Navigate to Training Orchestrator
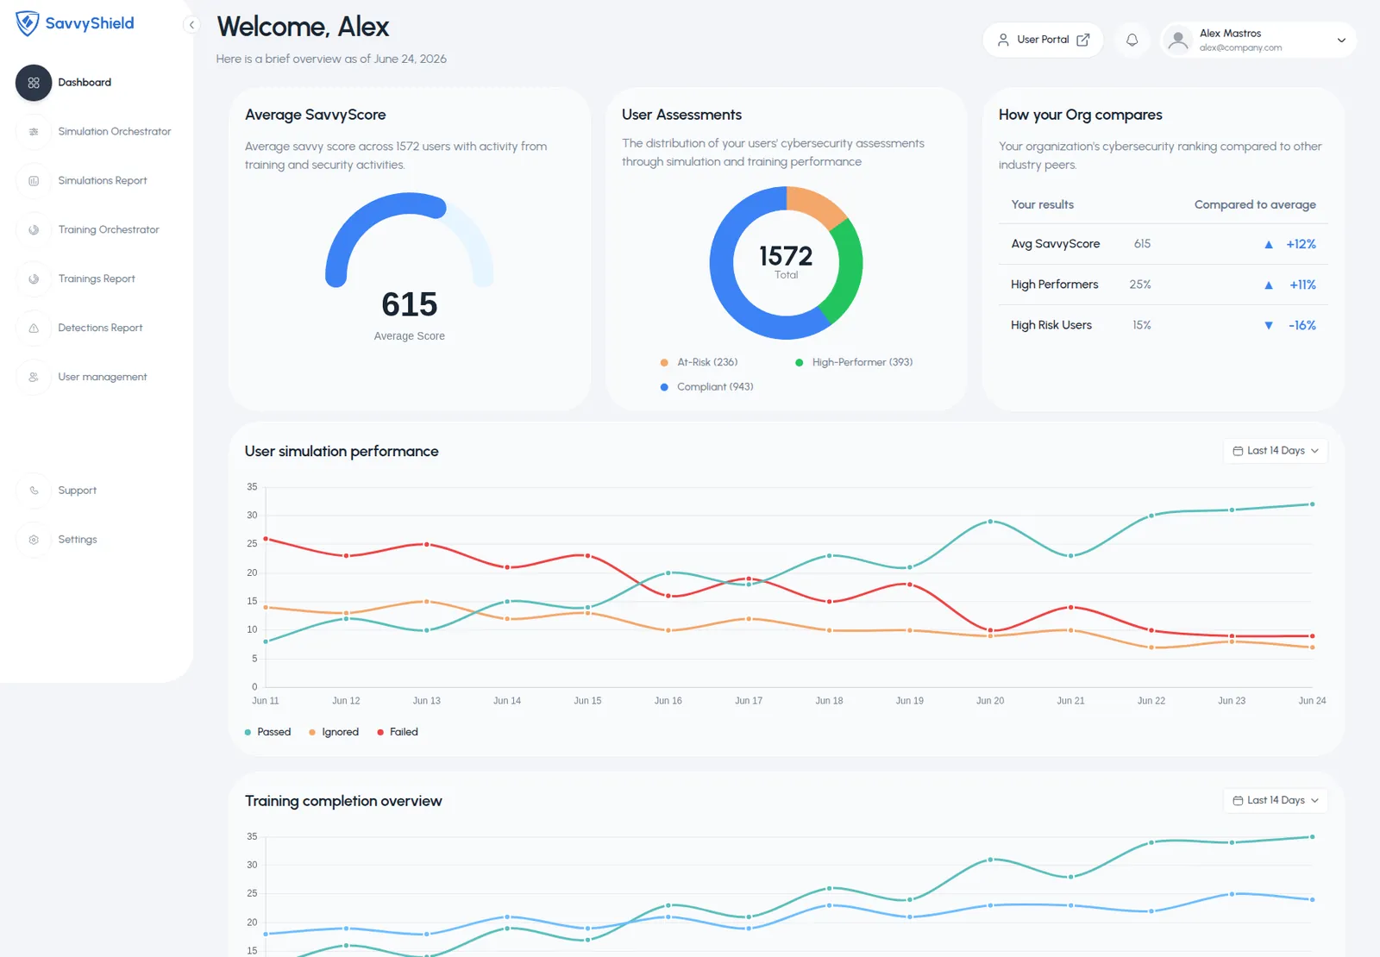The image size is (1380, 957). (x=109, y=230)
